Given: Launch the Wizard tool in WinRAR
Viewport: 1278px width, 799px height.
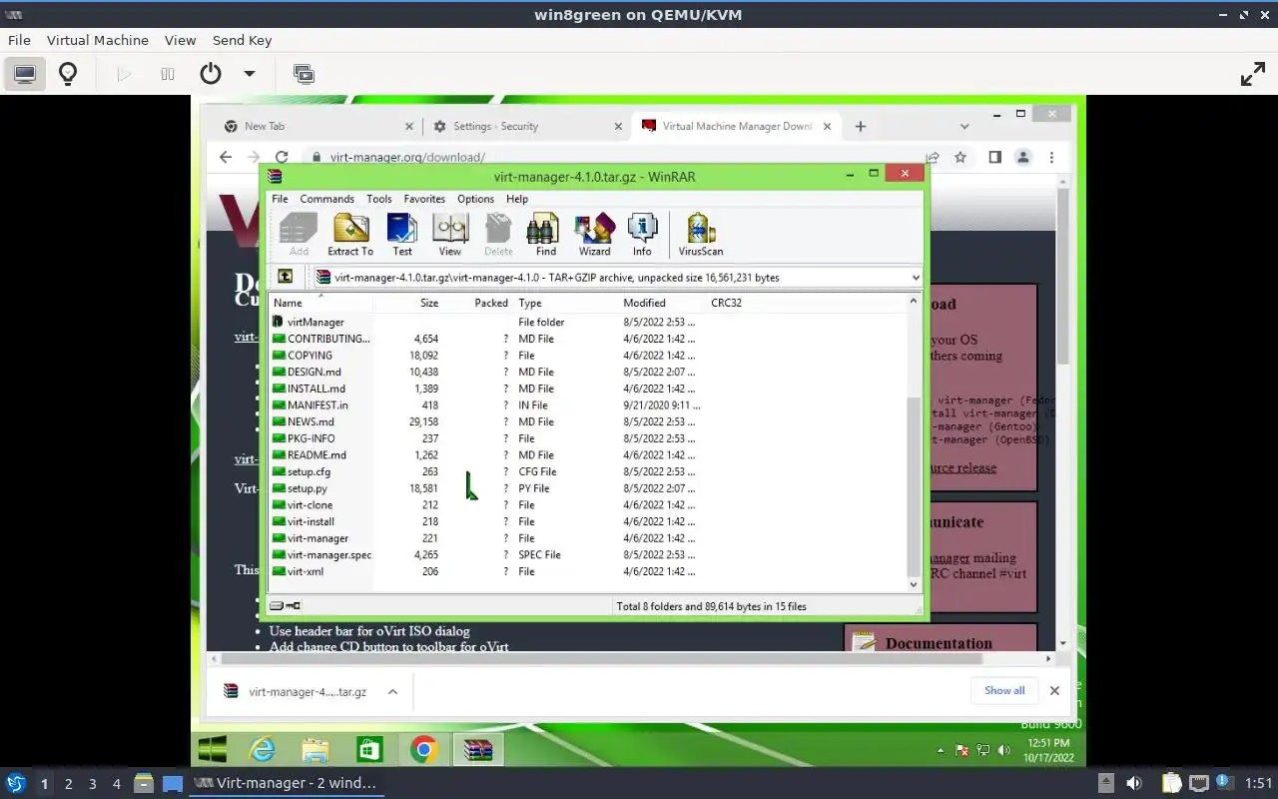Looking at the screenshot, I should click(594, 235).
